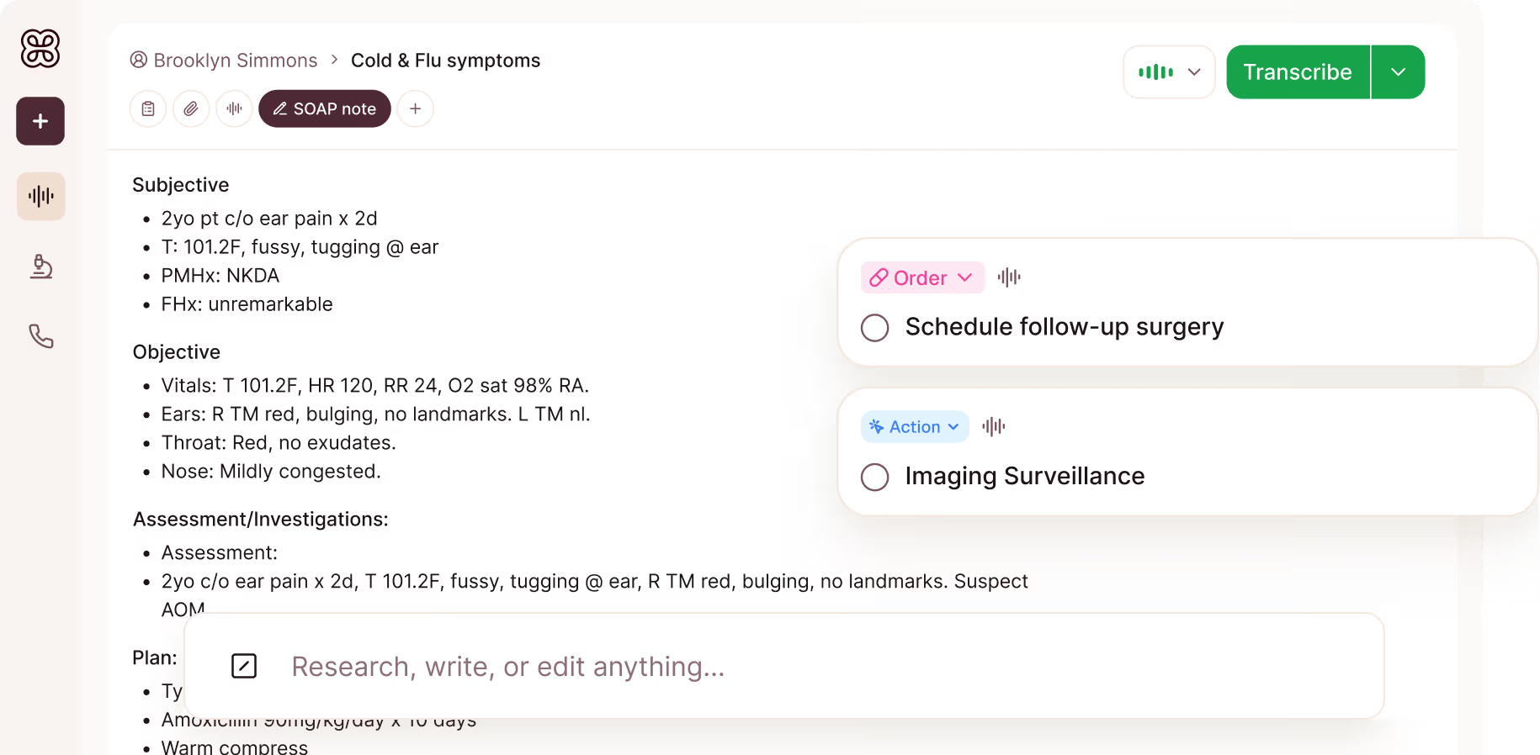Image resolution: width=1540 pixels, height=755 pixels.
Task: Start recording with the Transcribe button
Action: [x=1298, y=71]
